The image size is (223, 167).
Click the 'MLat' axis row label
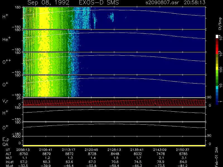pos(9,166)
